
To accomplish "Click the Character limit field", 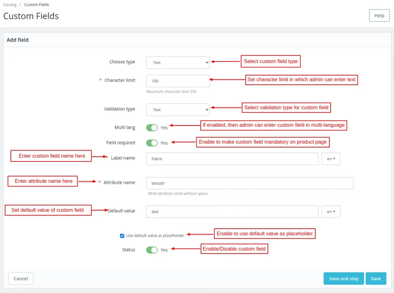I will click(x=178, y=81).
